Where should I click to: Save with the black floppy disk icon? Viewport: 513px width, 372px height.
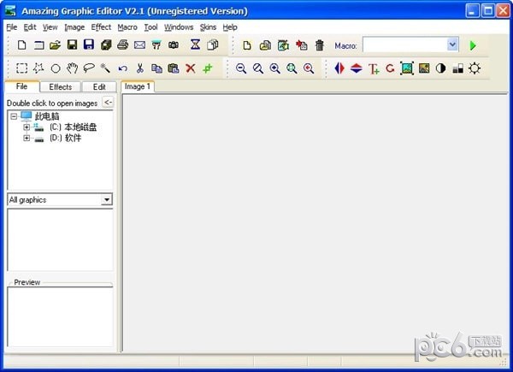tap(72, 44)
